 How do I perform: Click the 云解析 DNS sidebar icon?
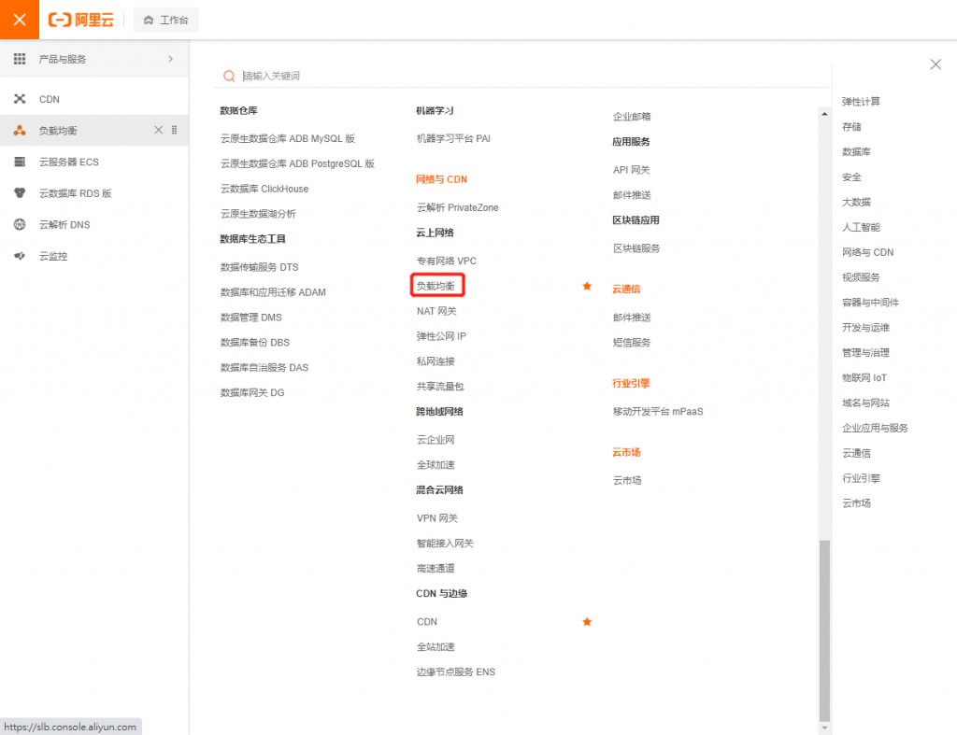click(x=20, y=224)
